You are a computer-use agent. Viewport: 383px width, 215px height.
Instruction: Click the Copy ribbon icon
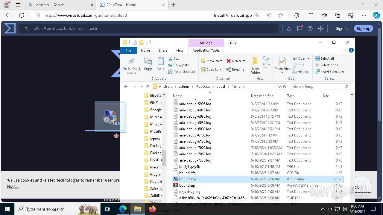tap(148, 61)
